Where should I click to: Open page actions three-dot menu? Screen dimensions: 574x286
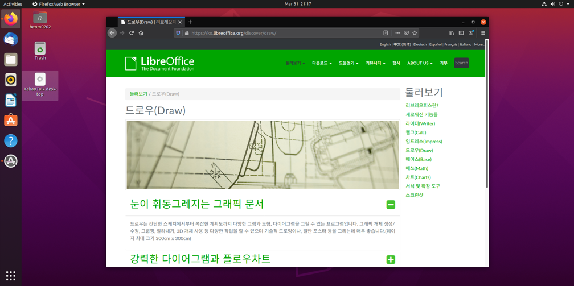[398, 32]
